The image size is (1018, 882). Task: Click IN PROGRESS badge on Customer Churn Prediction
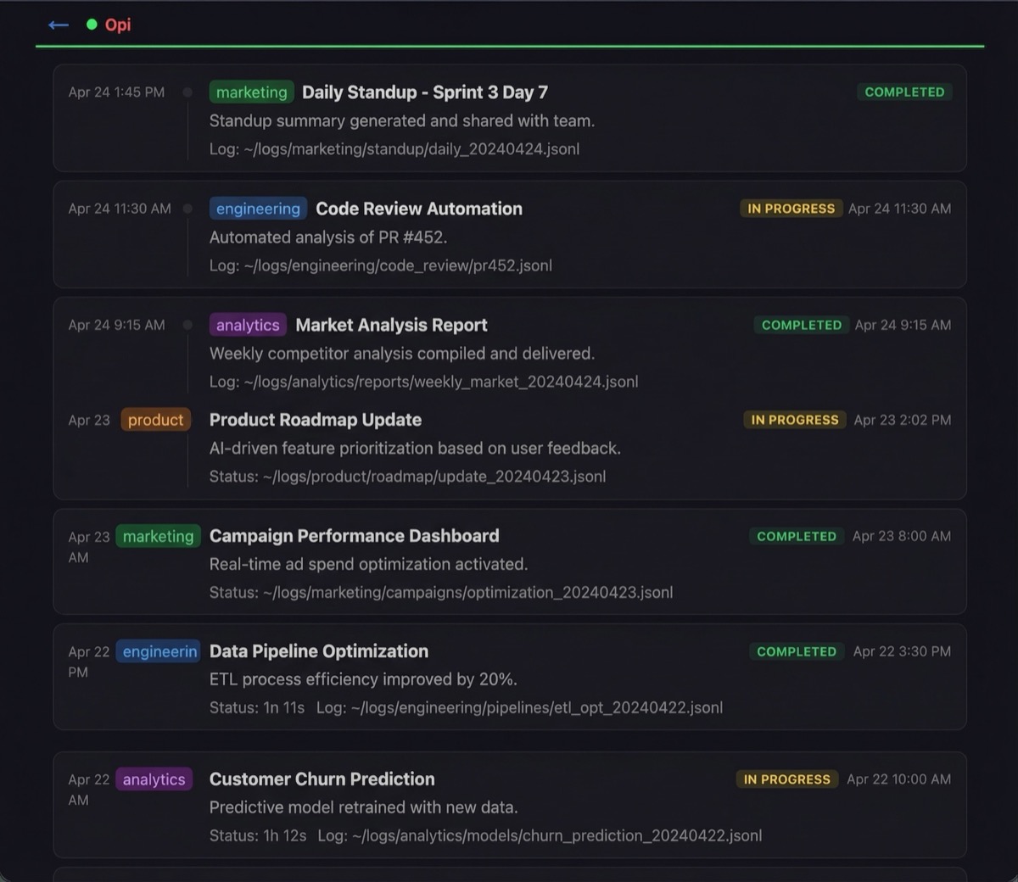click(787, 779)
